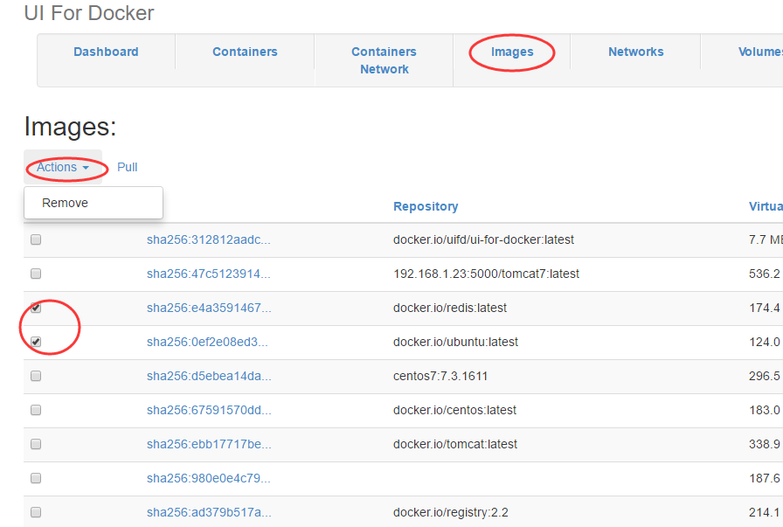Screen dimensions: 783x527
Task: Click docker.io/ubuntu:latest repository text
Action: coord(455,342)
